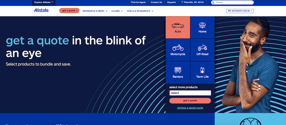Click the location pin icon

pyautogui.click(x=182, y=2)
